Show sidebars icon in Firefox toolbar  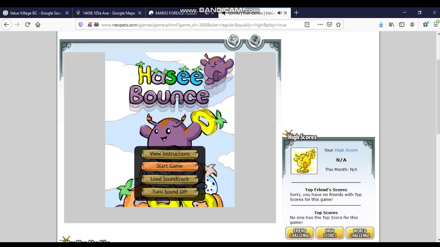402,25
